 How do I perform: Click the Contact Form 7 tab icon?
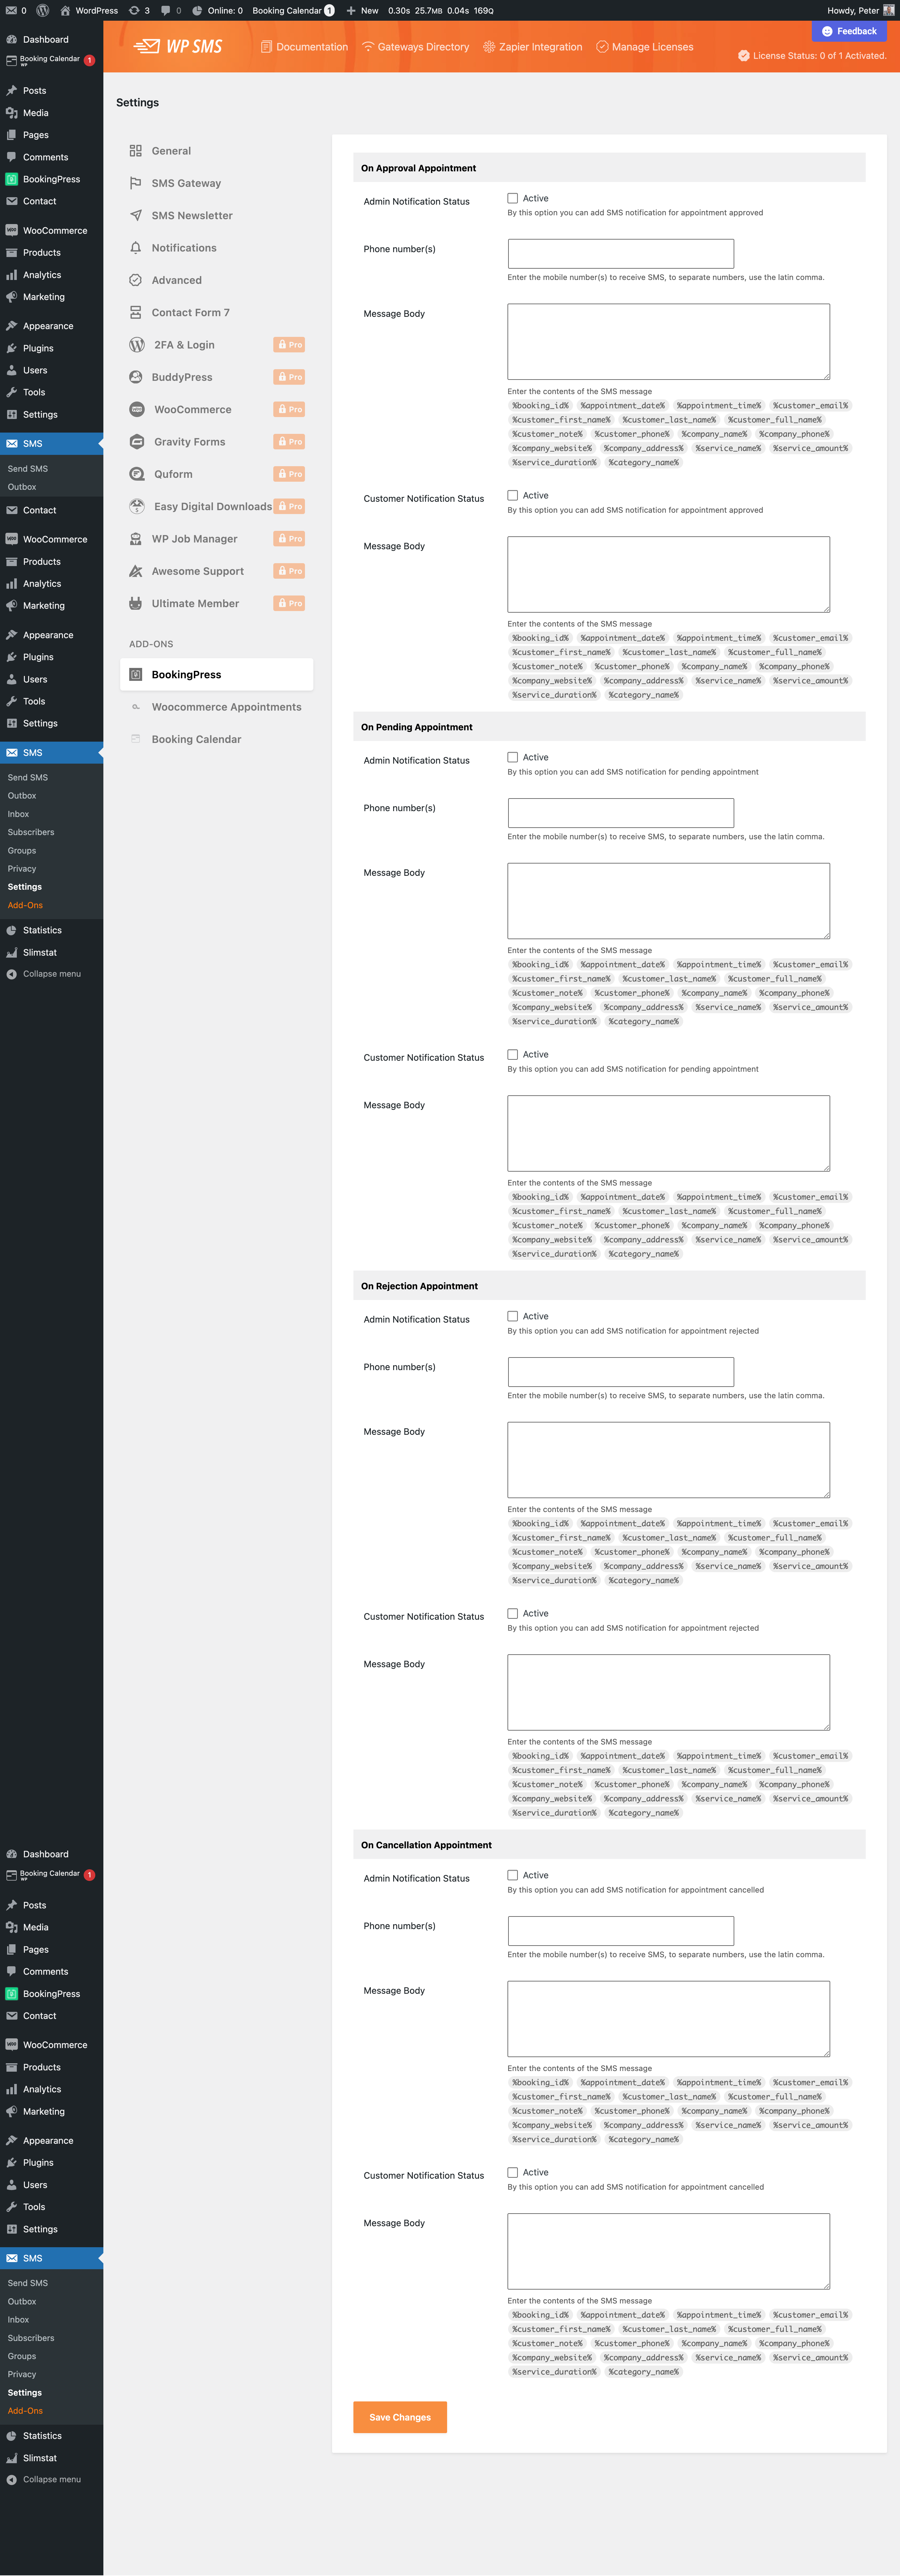pyautogui.click(x=136, y=312)
